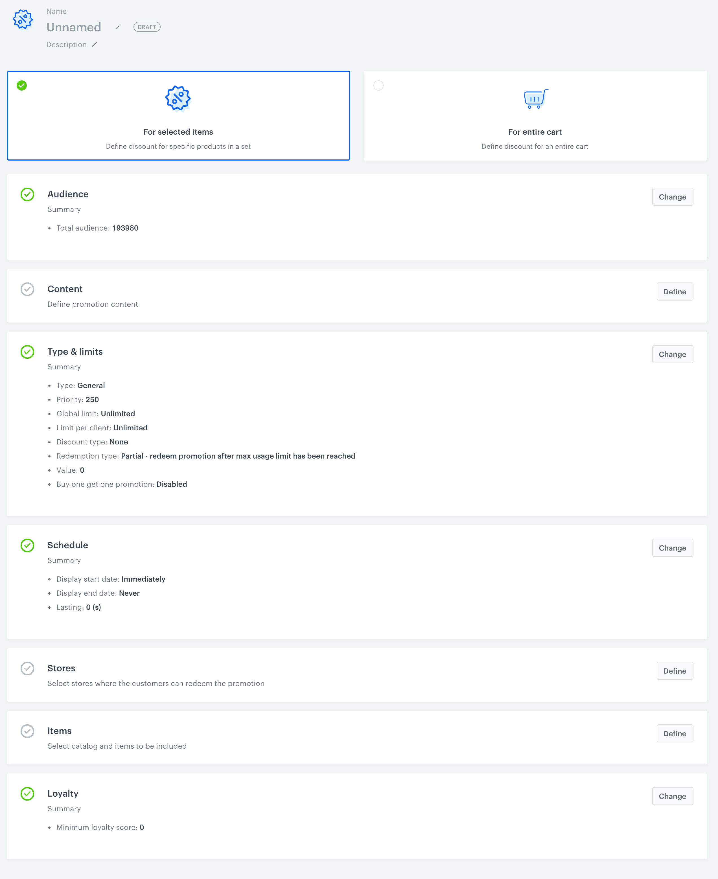718x879 pixels.
Task: Click the Change button for Type & limits
Action: (672, 354)
